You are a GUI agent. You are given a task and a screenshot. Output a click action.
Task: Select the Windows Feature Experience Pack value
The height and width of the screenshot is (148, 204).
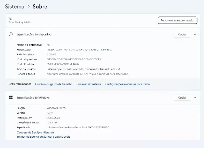78,127
